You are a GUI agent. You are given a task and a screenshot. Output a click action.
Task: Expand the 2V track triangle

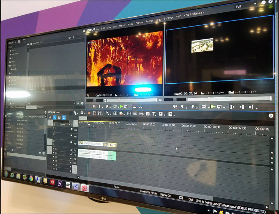[54, 138]
